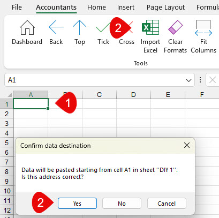Select column F header
The width and height of the screenshot is (219, 218).
pyautogui.click(x=202, y=94)
